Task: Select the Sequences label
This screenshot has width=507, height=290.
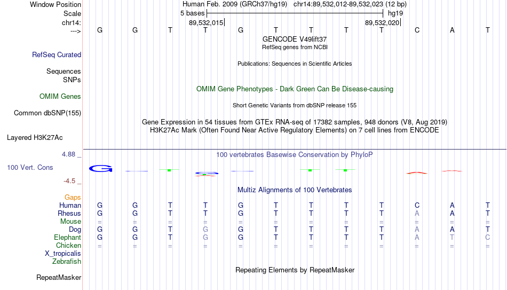Action: (64, 71)
